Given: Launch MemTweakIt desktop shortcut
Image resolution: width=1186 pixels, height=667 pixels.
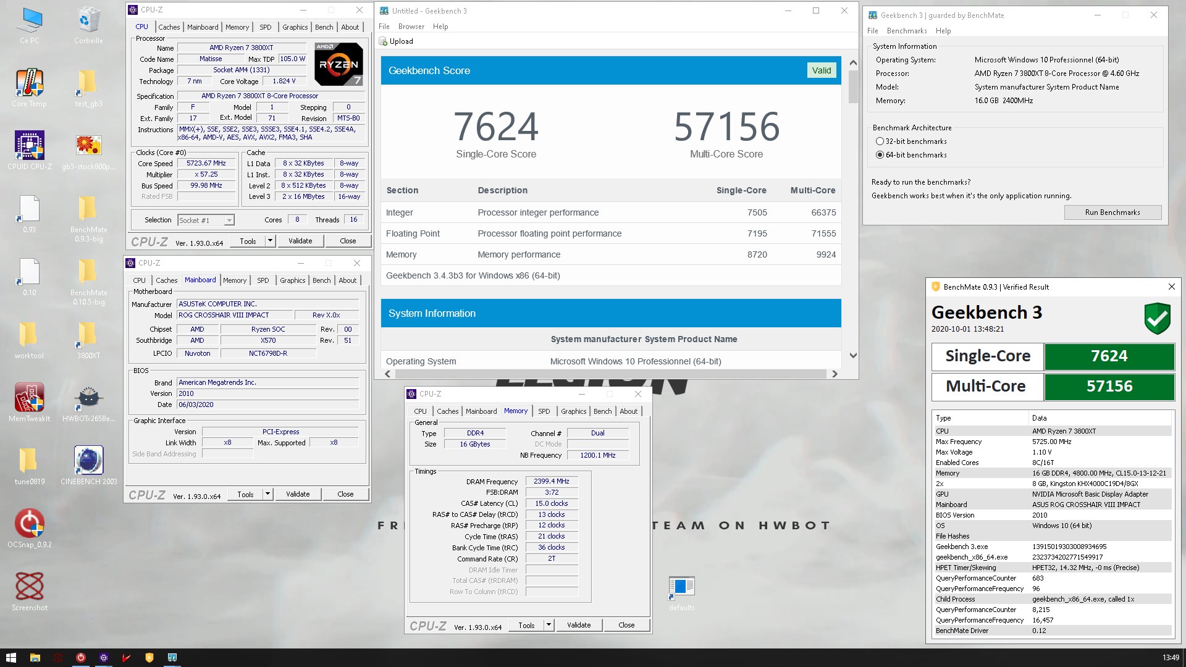Looking at the screenshot, I should [x=29, y=403].
